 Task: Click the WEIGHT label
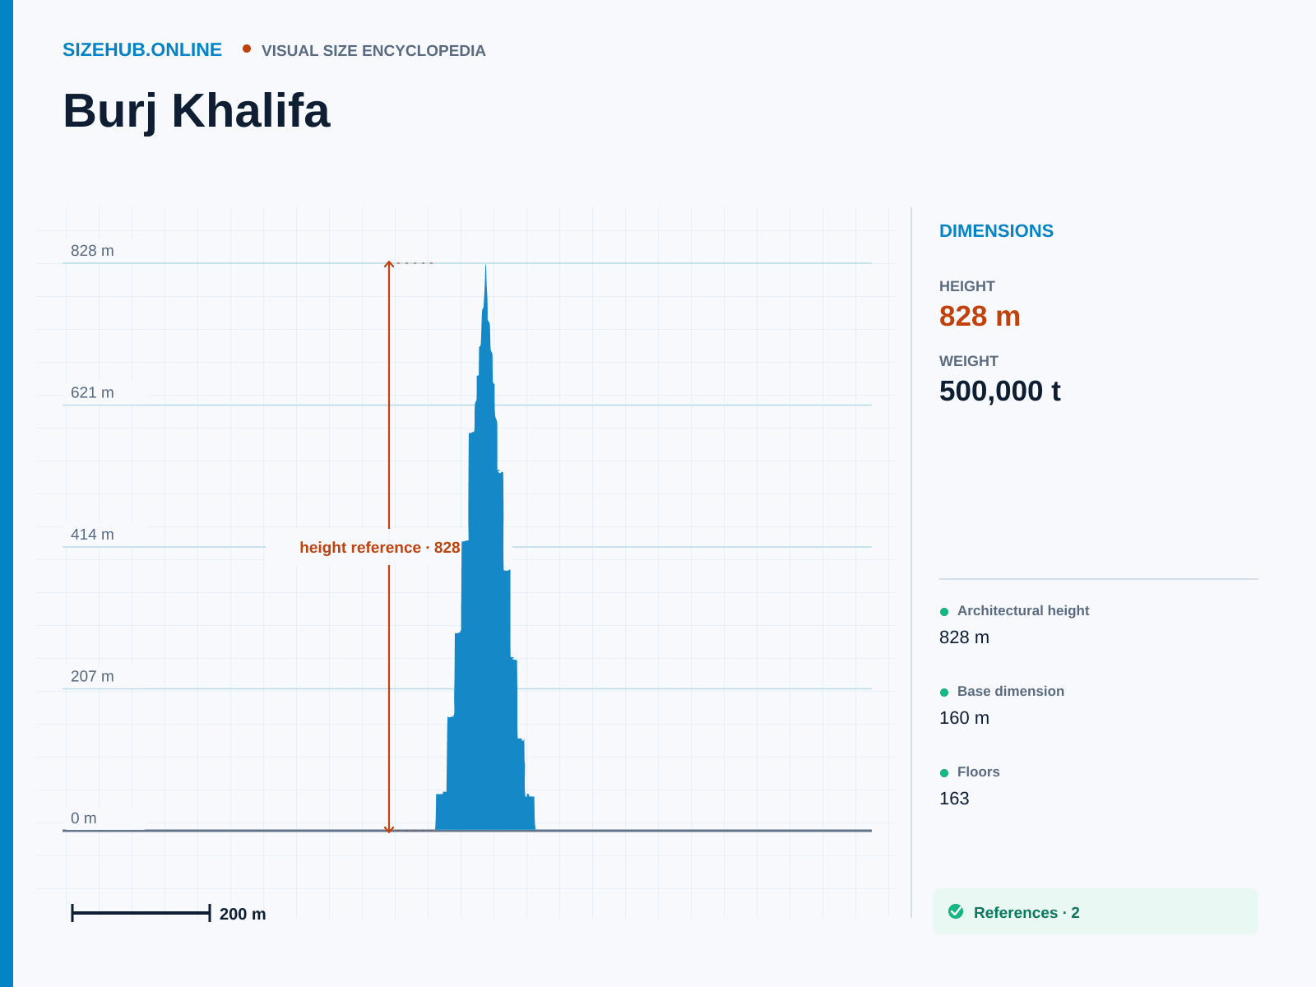click(x=969, y=361)
